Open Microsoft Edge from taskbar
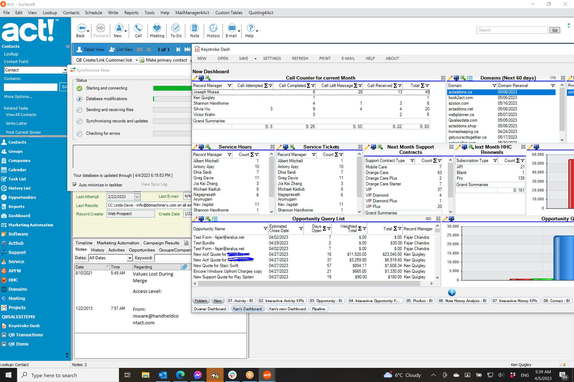 [x=180, y=375]
